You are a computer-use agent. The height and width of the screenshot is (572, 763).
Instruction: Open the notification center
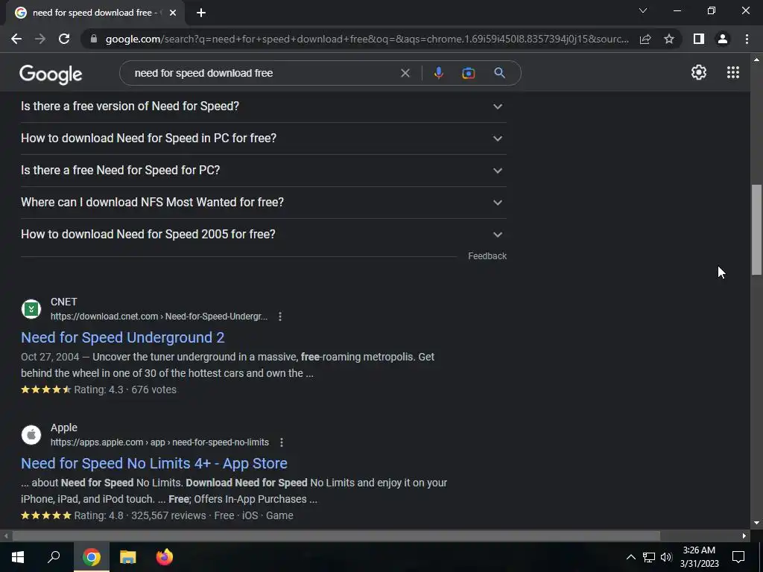[738, 557]
